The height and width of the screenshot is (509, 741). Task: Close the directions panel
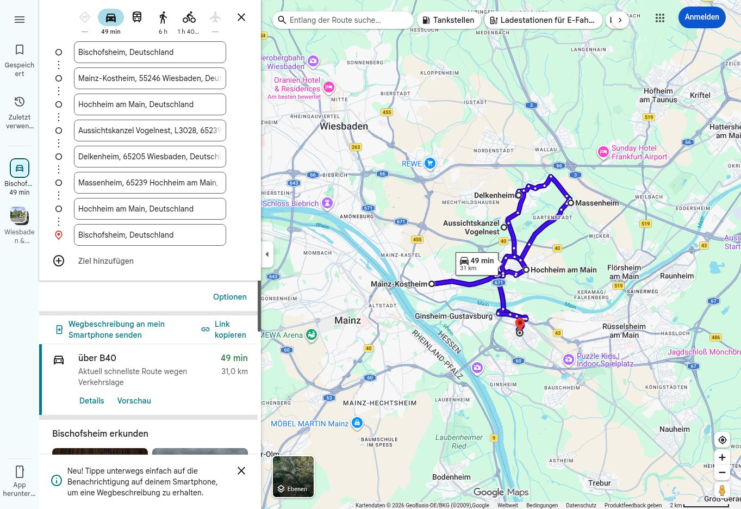tap(241, 17)
